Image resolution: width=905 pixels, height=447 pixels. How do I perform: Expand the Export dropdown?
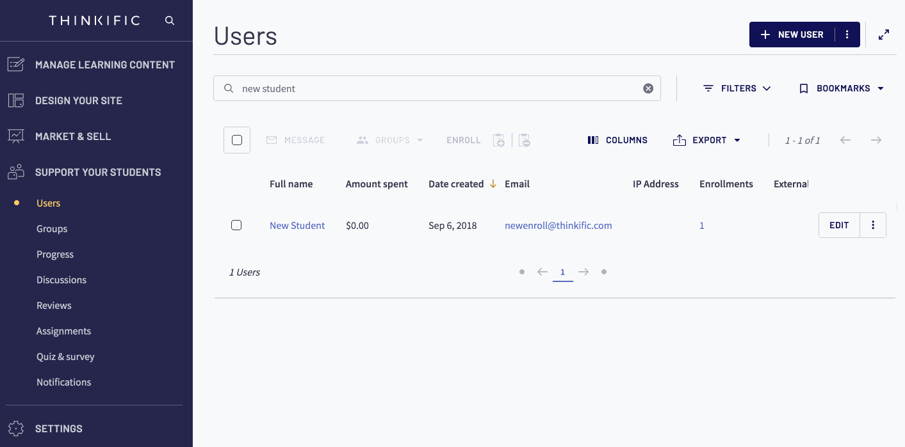(x=706, y=140)
